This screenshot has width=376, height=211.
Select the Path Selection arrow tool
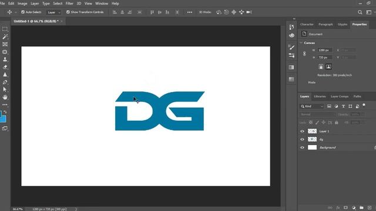pos(5,90)
